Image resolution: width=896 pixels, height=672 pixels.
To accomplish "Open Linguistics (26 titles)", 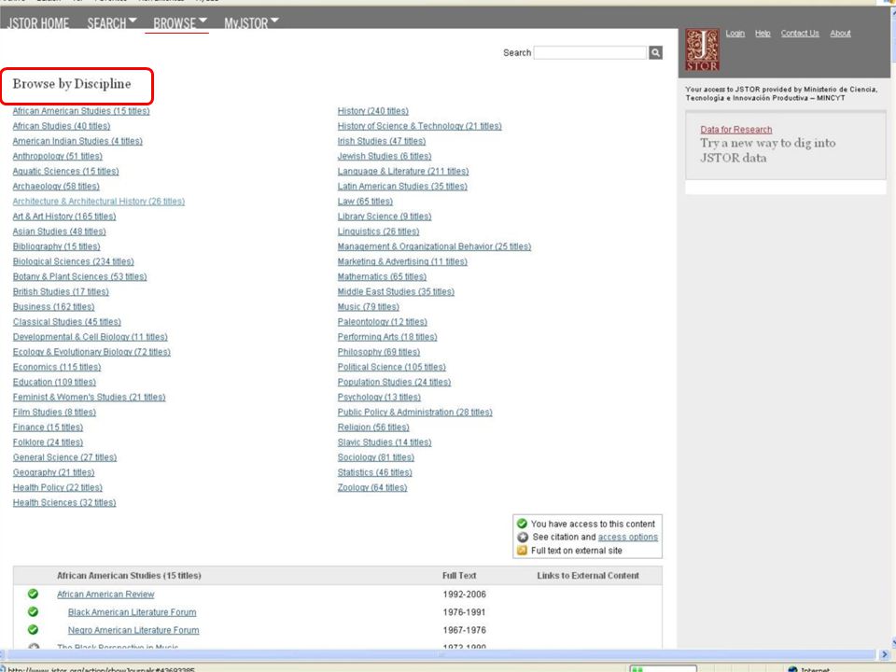I will [x=378, y=231].
